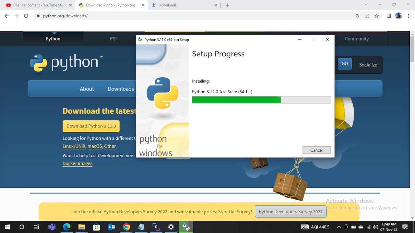Open the Windows Start menu
This screenshot has height=233, width=415.
7,227
